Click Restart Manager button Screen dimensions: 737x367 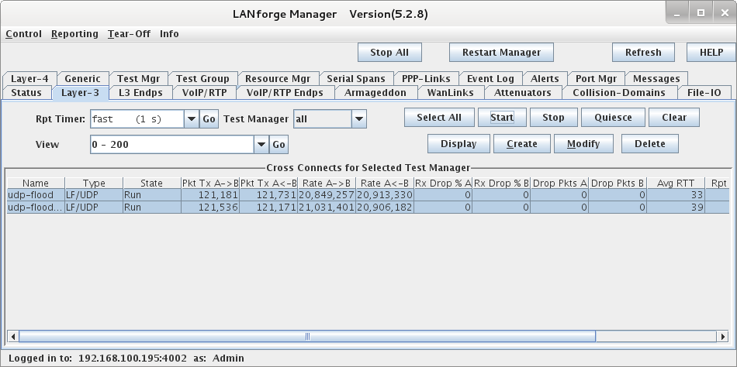(501, 53)
